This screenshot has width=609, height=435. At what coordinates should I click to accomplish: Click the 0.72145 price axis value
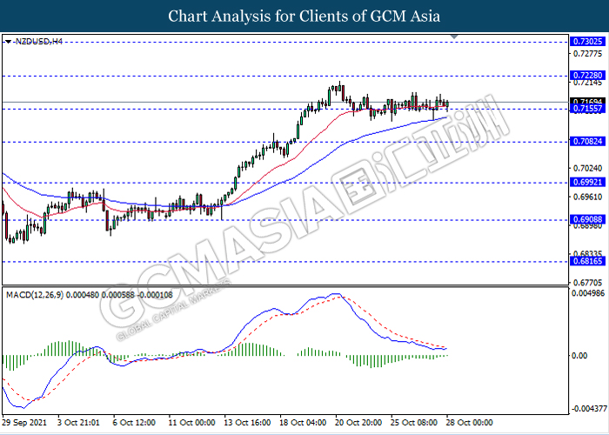coord(588,83)
